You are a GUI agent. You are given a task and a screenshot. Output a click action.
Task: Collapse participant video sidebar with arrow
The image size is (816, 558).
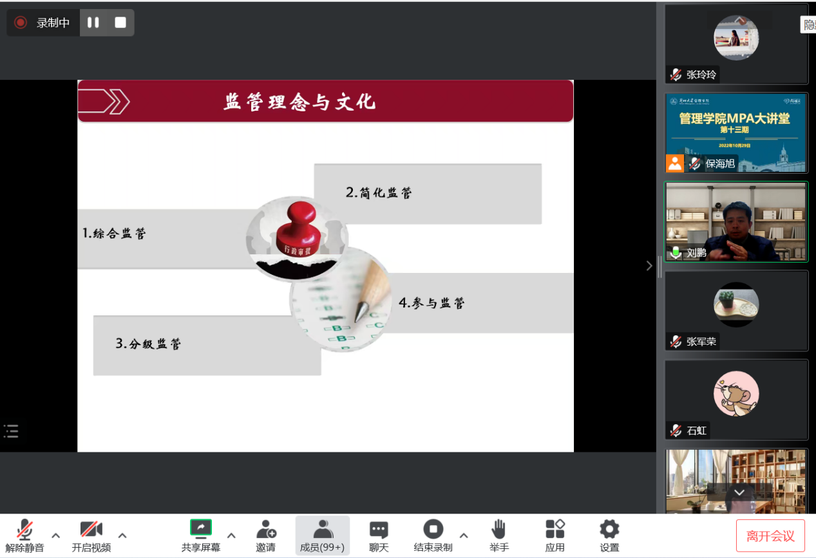click(649, 266)
